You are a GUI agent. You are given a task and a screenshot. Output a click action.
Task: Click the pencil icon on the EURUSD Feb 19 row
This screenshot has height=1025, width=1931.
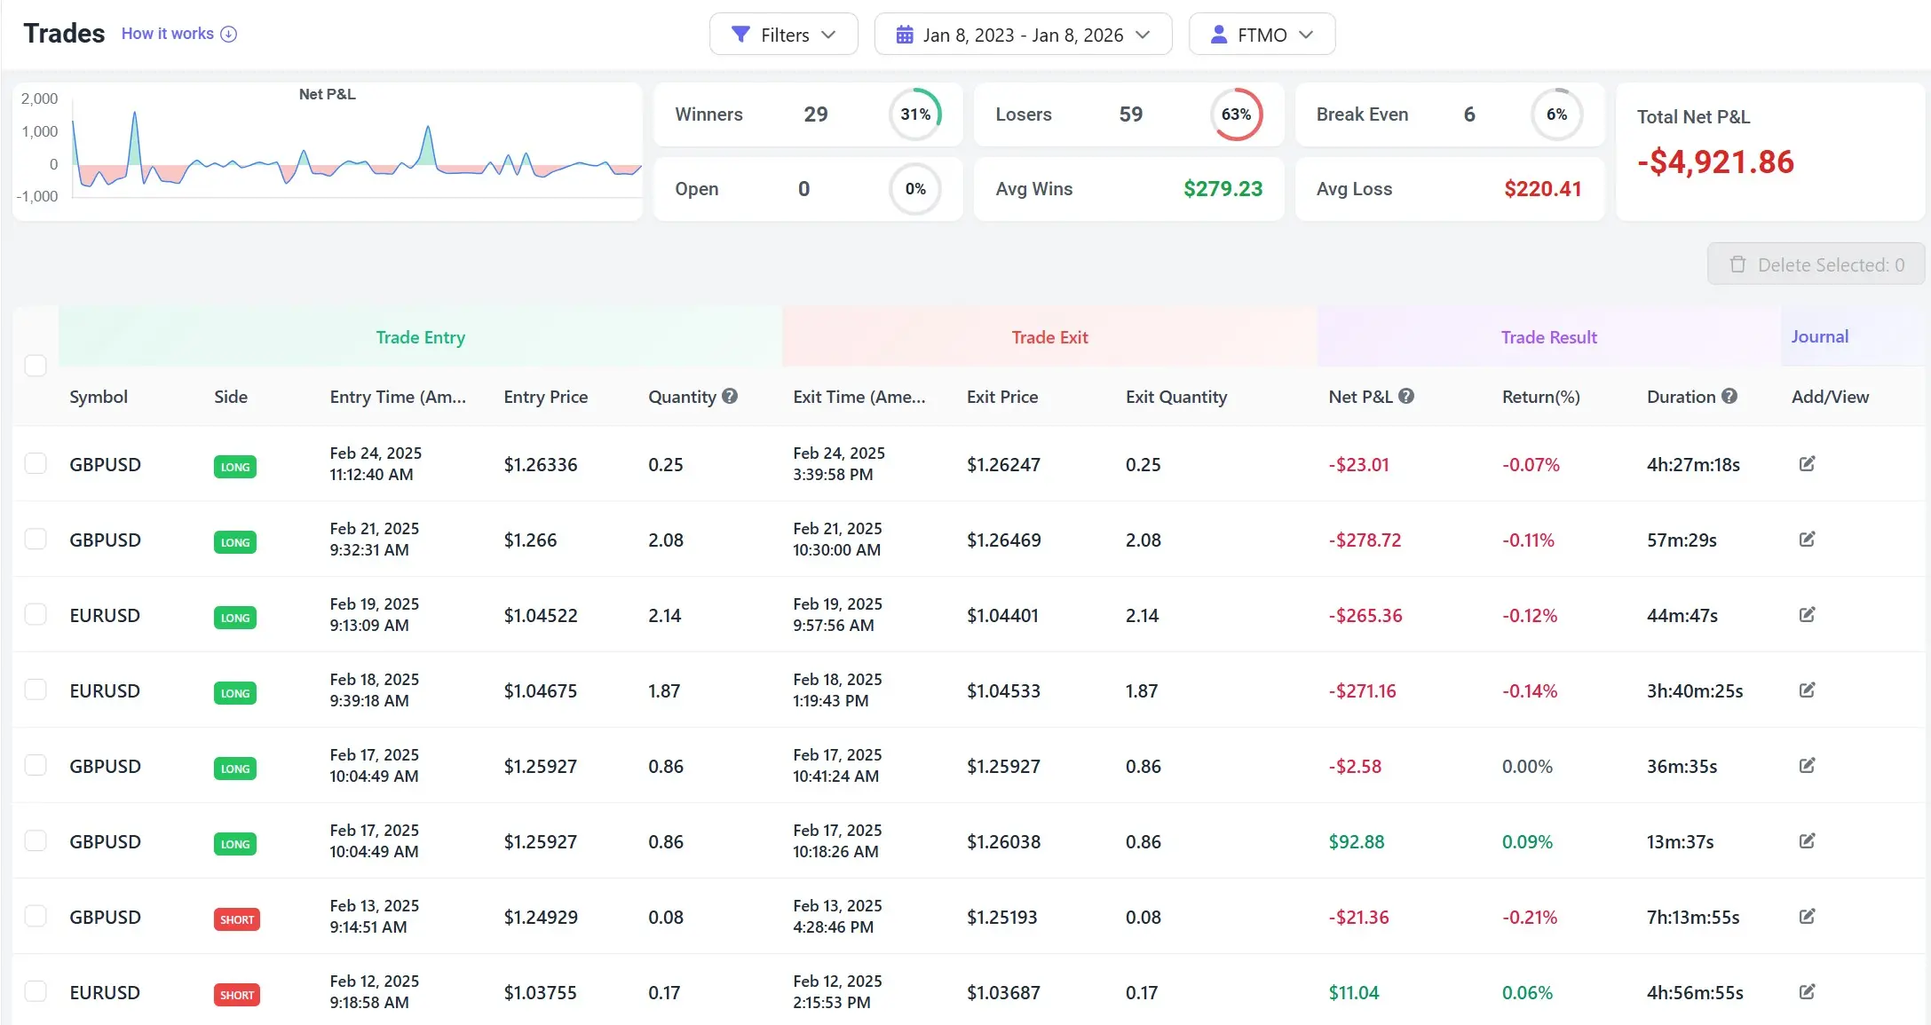[x=1808, y=614]
